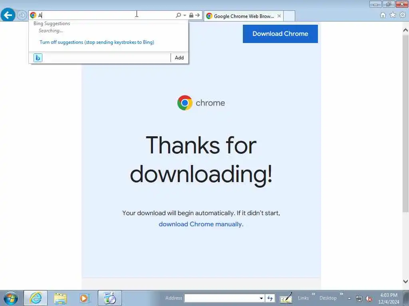Expand the Links toolbar chevron
This screenshot has height=306, width=409.
tap(313, 294)
